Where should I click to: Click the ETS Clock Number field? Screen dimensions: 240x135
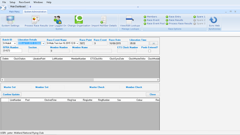127,51
